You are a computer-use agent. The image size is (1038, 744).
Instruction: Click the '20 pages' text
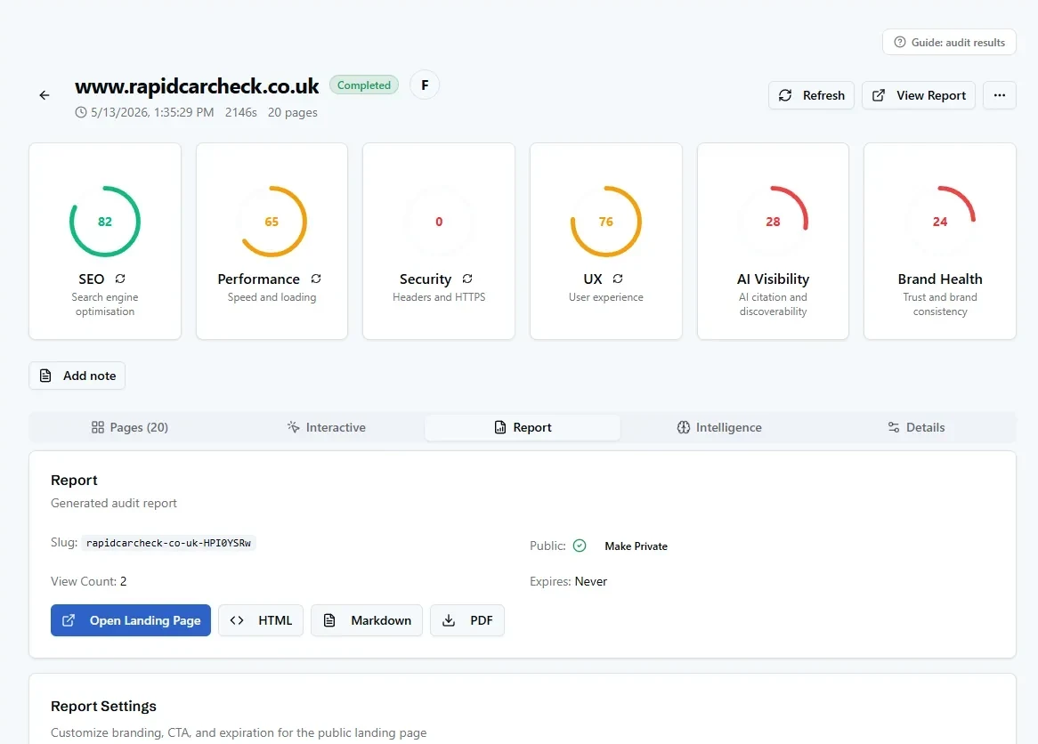point(293,112)
